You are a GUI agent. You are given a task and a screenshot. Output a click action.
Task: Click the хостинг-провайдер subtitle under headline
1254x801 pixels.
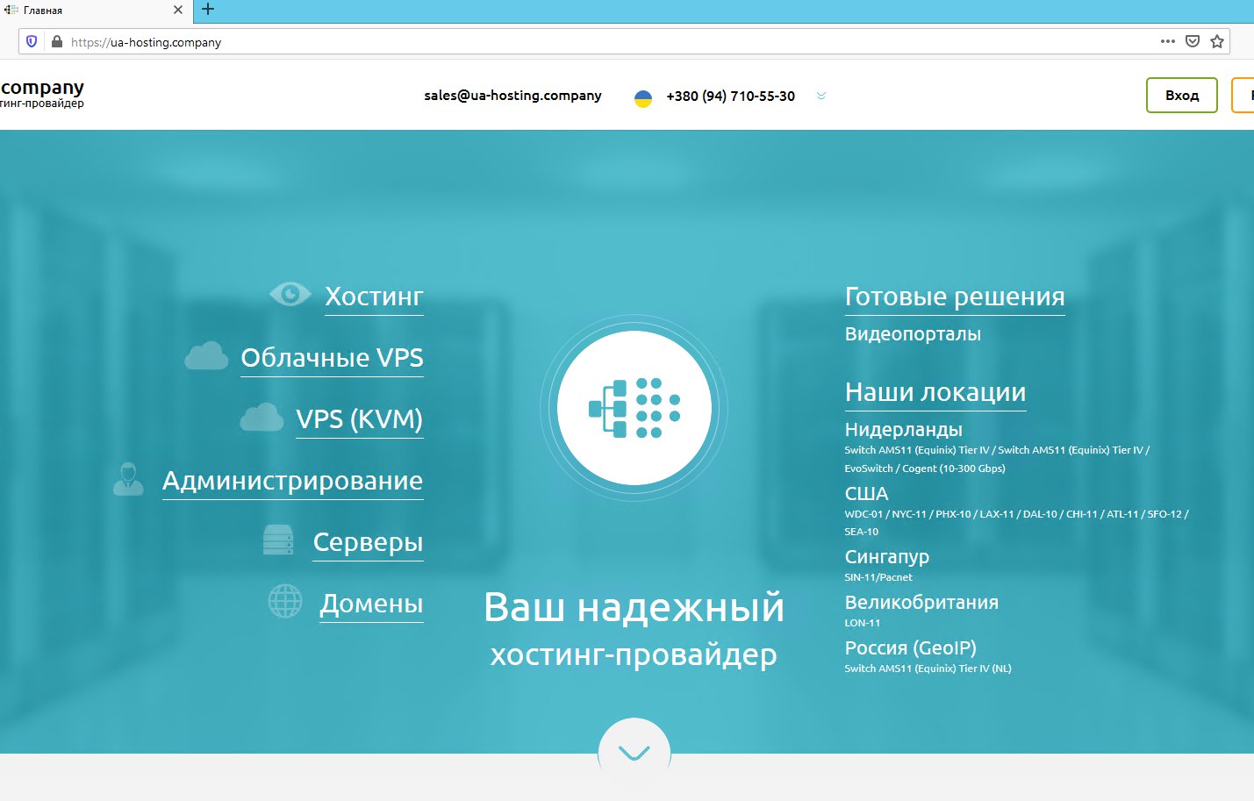634,654
